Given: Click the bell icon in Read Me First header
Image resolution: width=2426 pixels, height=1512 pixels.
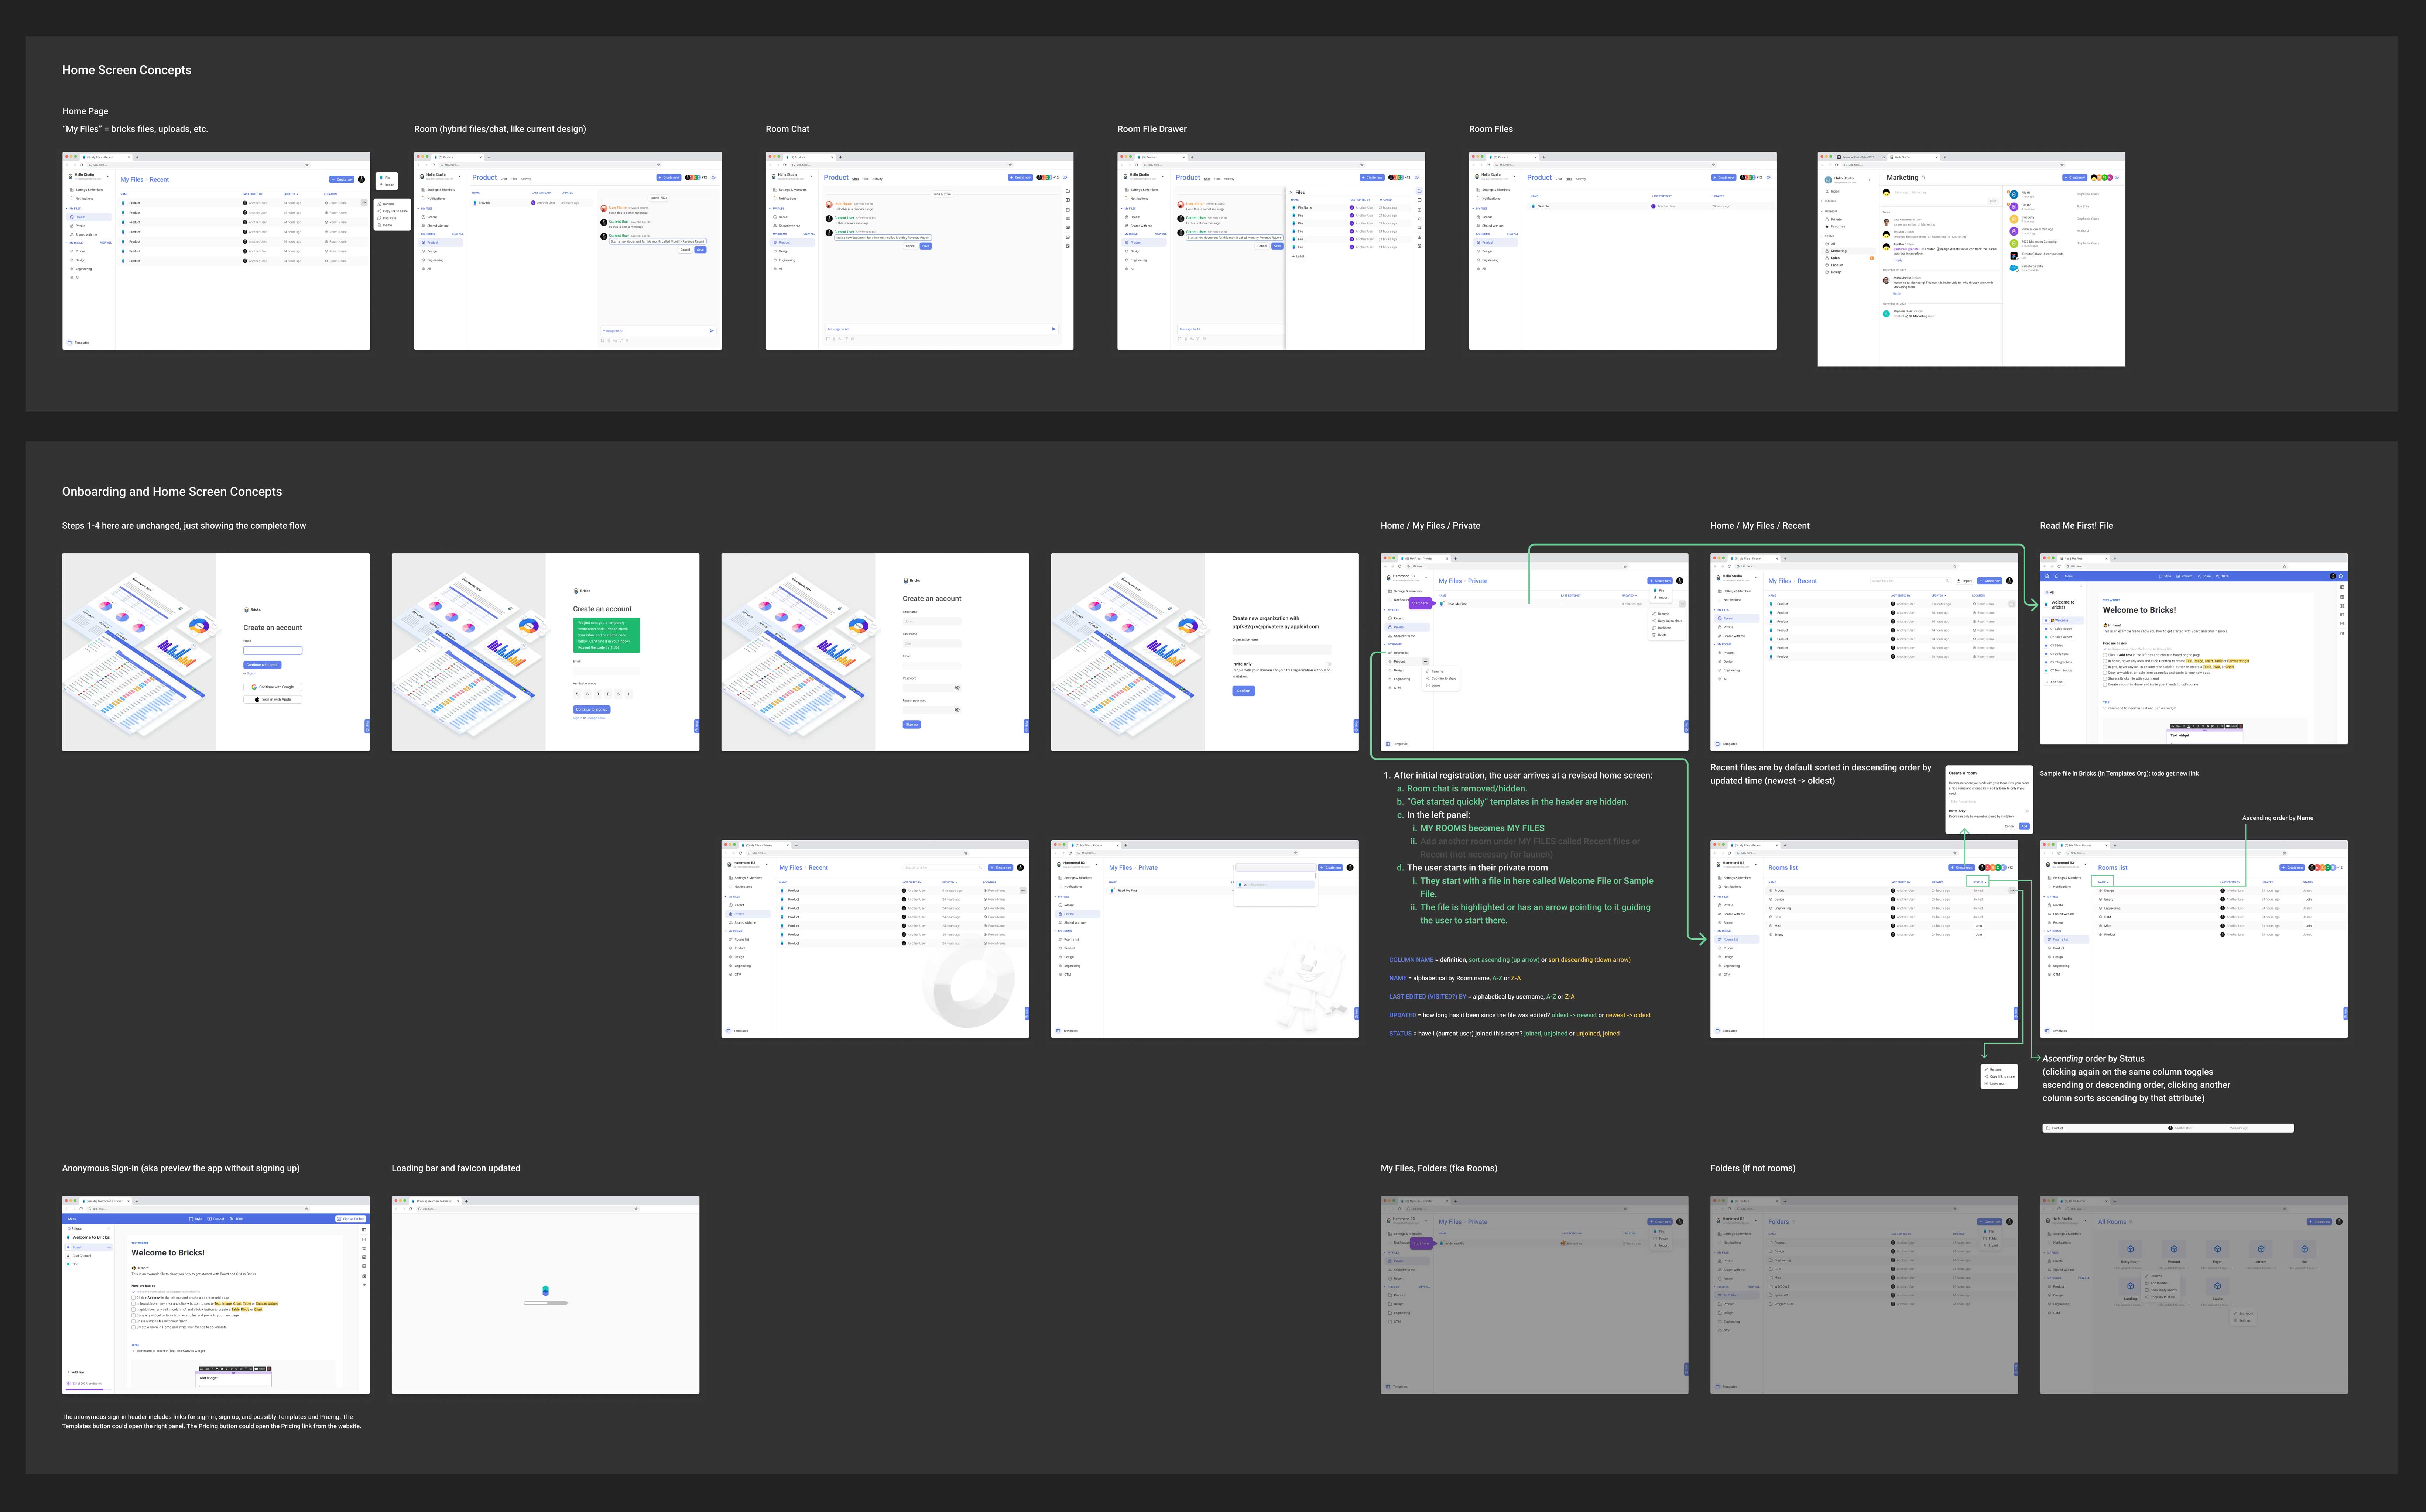Looking at the screenshot, I should click(2057, 576).
